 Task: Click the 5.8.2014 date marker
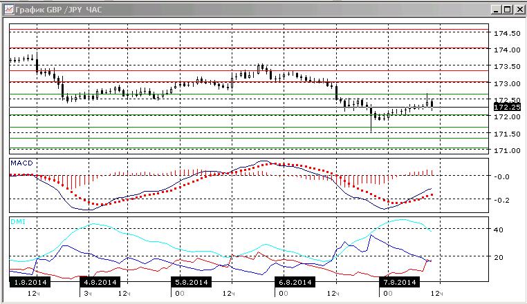coord(192,282)
